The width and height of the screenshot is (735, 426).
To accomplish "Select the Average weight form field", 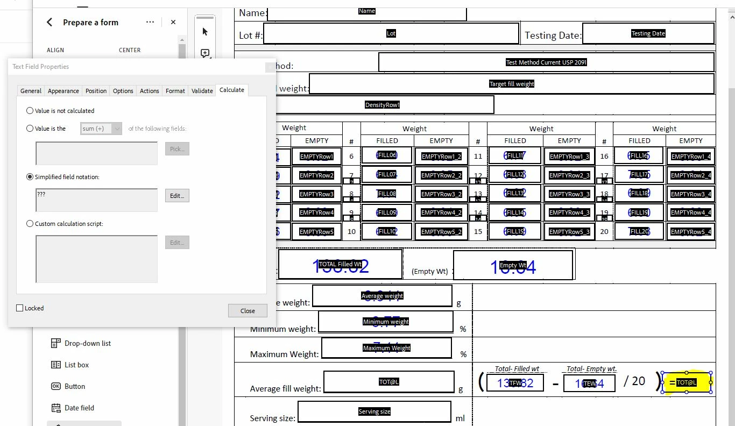I will click(382, 296).
